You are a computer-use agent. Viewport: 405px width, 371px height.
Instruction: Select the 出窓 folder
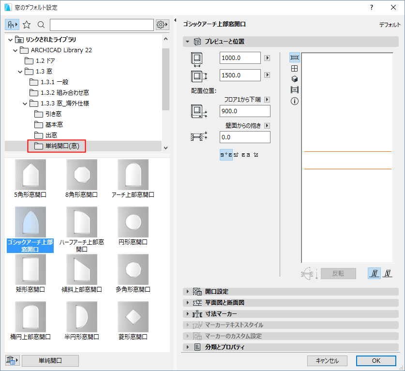pyautogui.click(x=45, y=135)
